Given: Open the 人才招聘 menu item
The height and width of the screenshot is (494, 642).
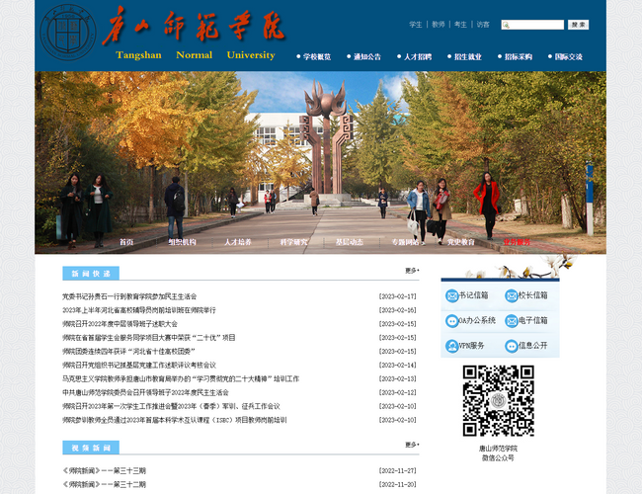Looking at the screenshot, I should 418,57.
